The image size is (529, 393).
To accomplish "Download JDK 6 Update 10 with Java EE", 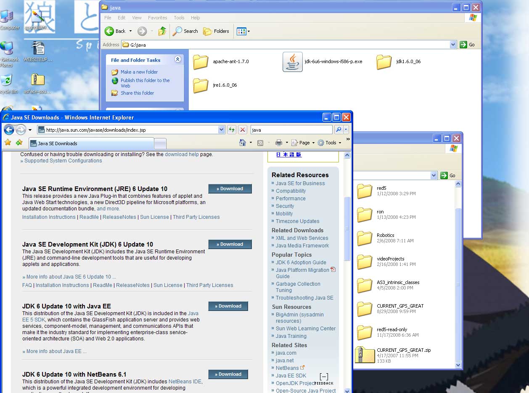I will tap(228, 306).
